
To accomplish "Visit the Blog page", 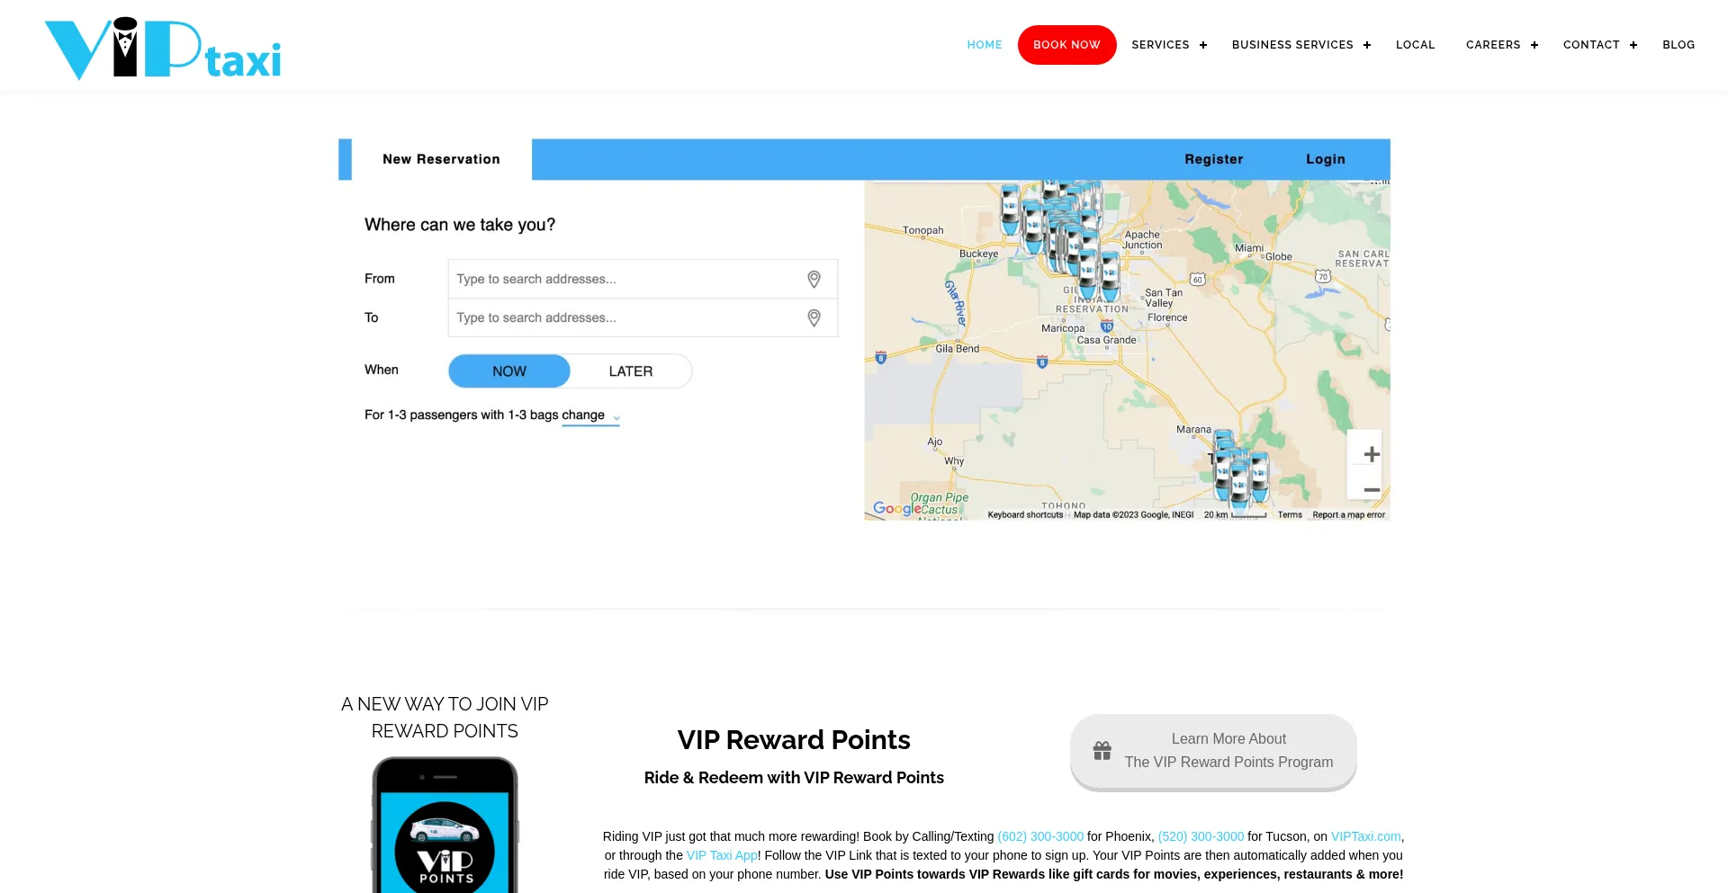I will coord(1678,45).
